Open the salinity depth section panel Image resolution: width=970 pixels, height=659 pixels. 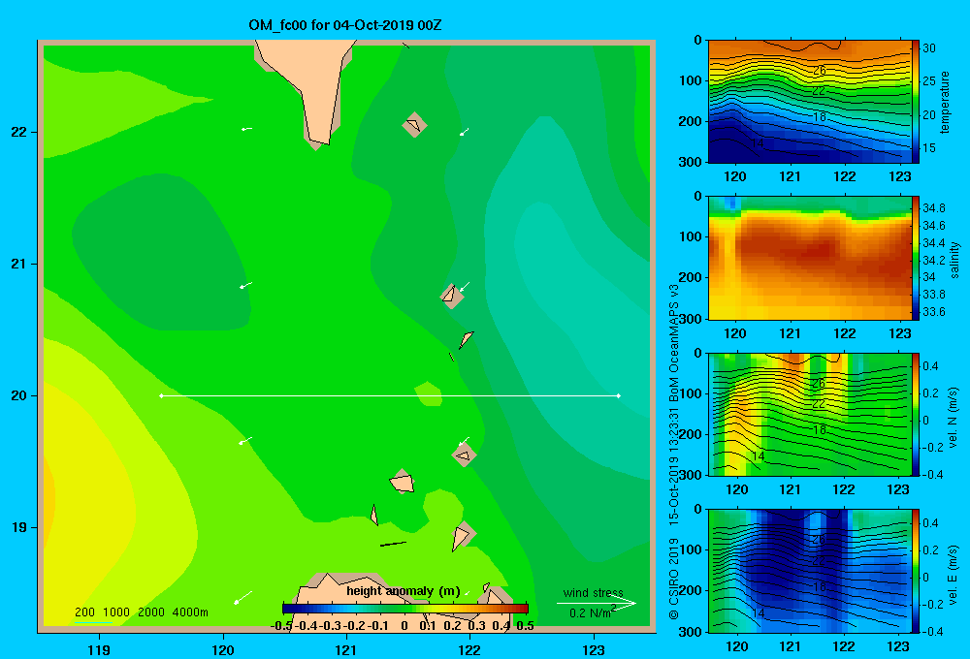[809, 258]
